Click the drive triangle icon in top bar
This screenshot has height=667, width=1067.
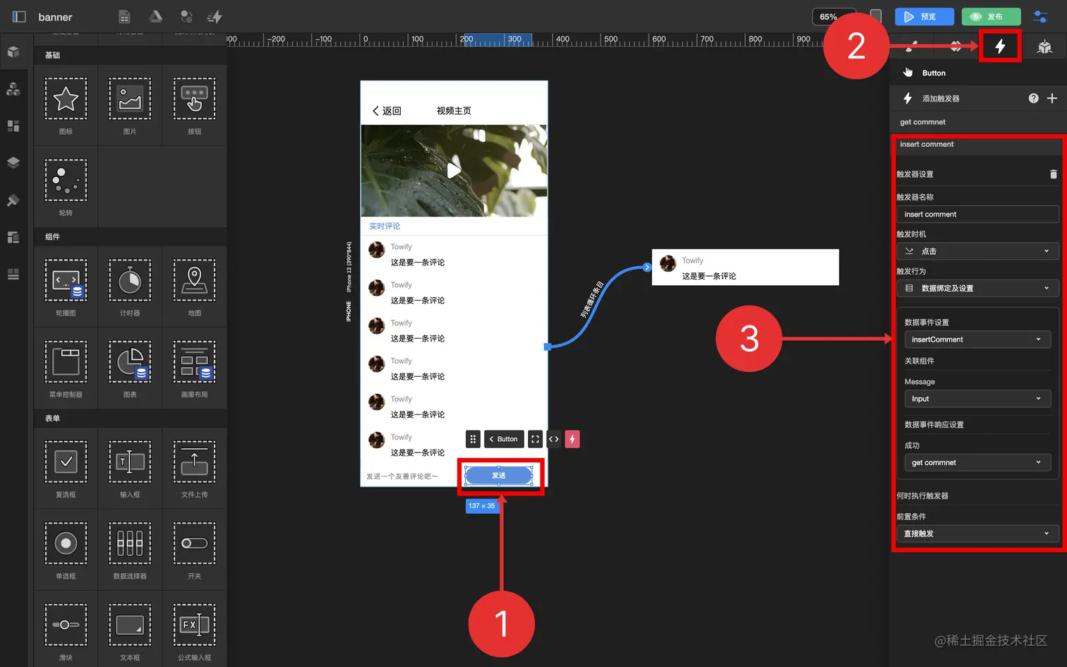pos(155,17)
